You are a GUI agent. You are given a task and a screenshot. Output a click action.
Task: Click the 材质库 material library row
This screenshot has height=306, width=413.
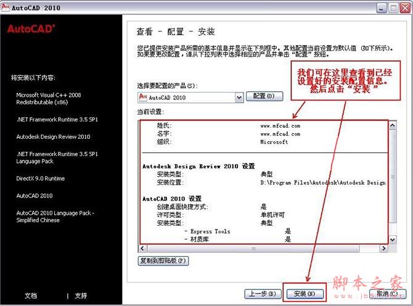pos(237,239)
